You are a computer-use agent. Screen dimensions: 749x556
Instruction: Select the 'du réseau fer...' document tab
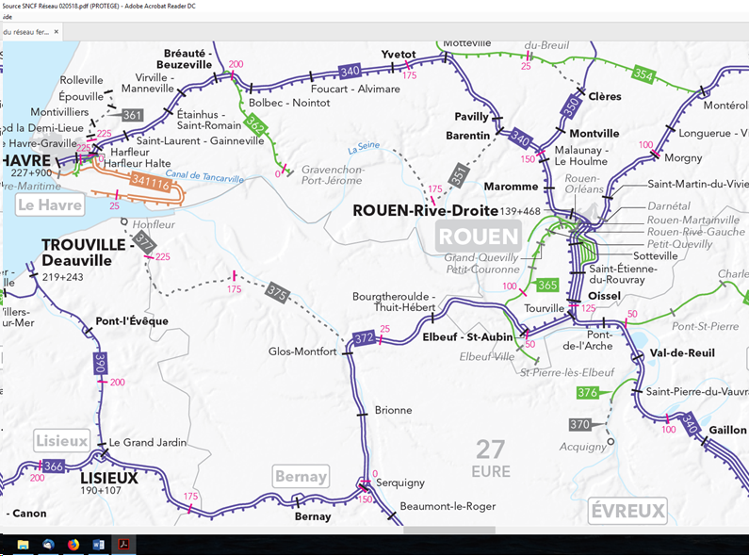pyautogui.click(x=30, y=32)
